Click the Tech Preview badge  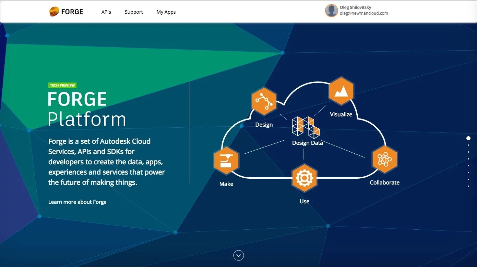click(x=62, y=85)
